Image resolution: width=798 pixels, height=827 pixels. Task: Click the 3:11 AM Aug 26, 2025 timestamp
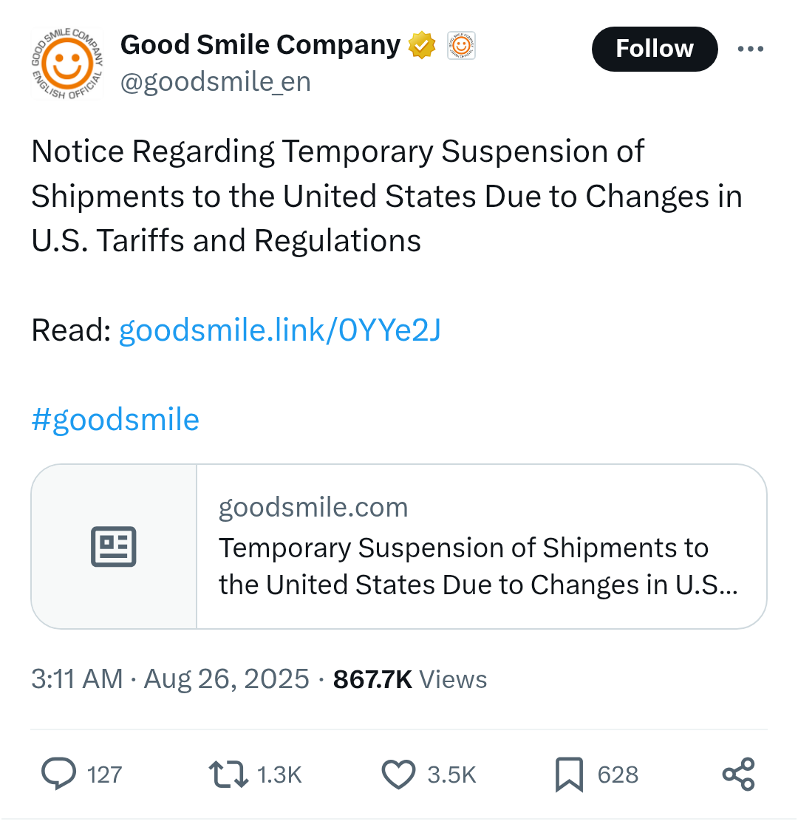(170, 678)
